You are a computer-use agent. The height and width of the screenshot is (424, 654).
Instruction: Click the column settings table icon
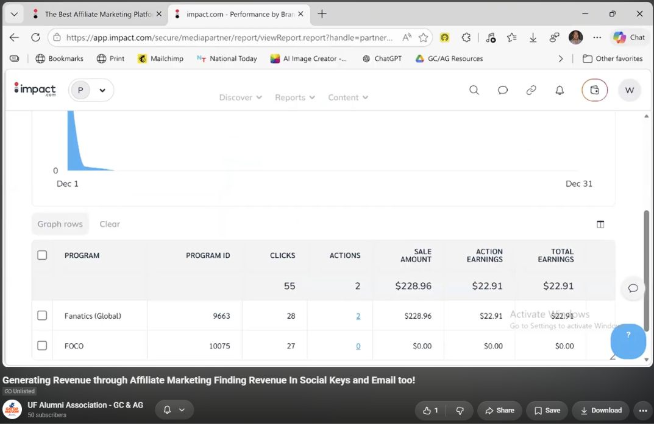pyautogui.click(x=600, y=224)
